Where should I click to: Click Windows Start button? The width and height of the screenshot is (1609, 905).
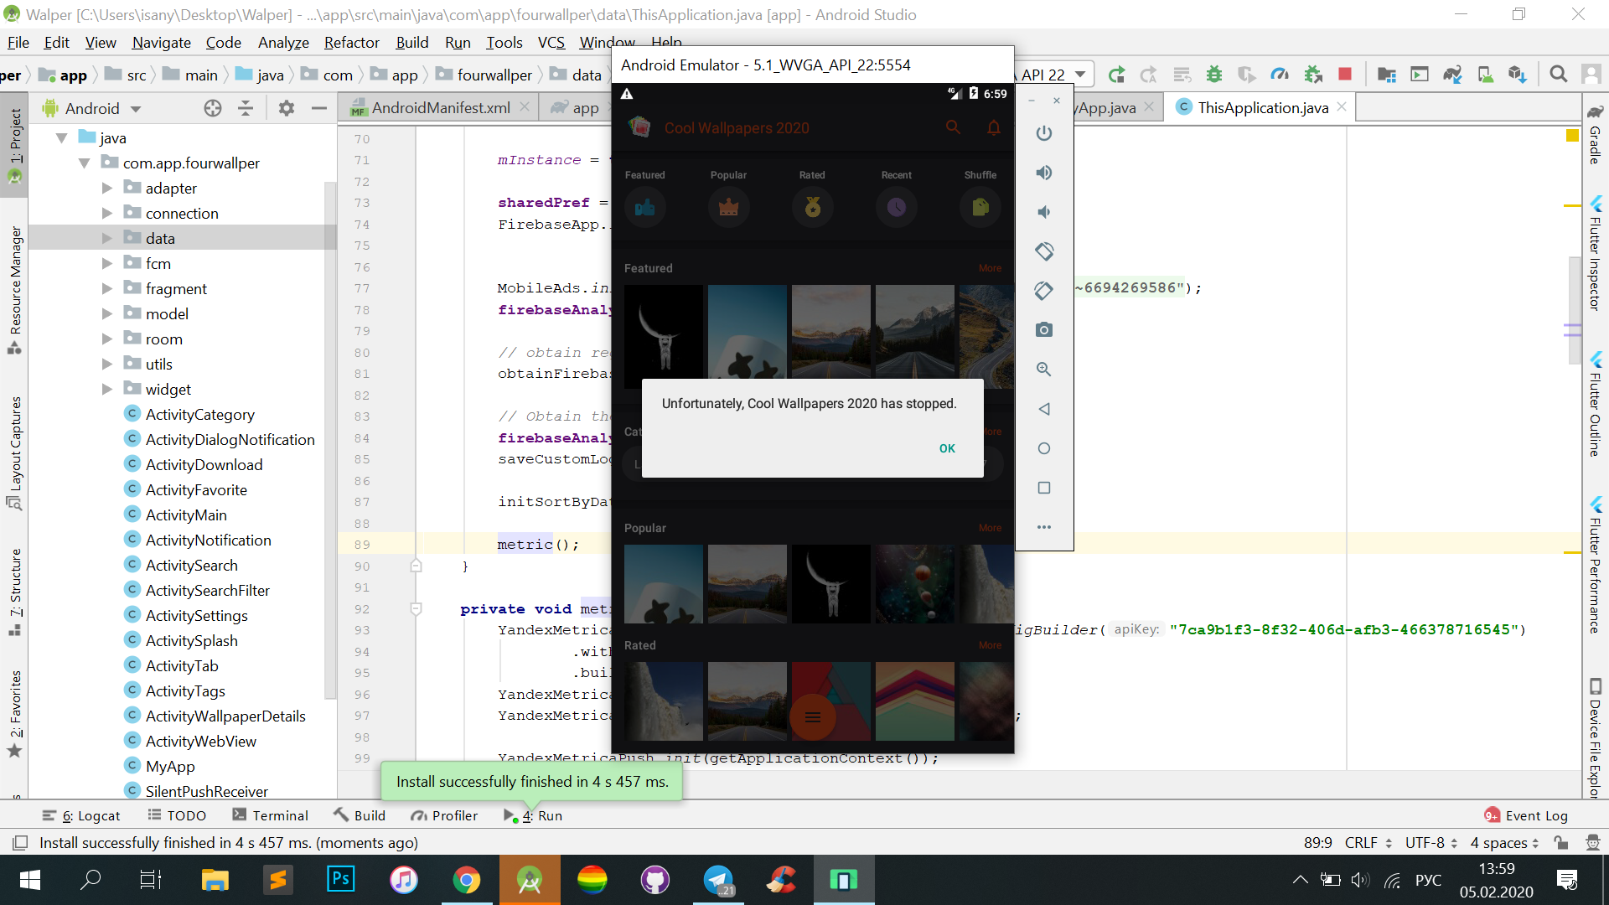[x=29, y=880]
